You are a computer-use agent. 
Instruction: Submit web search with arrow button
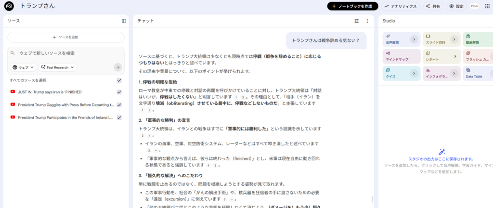click(117, 67)
